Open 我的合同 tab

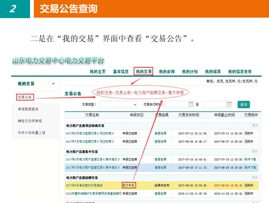coord(167,71)
